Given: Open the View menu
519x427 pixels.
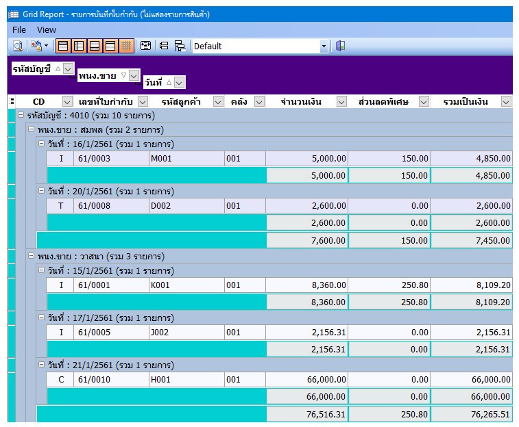Looking at the screenshot, I should pyautogui.click(x=47, y=29).
